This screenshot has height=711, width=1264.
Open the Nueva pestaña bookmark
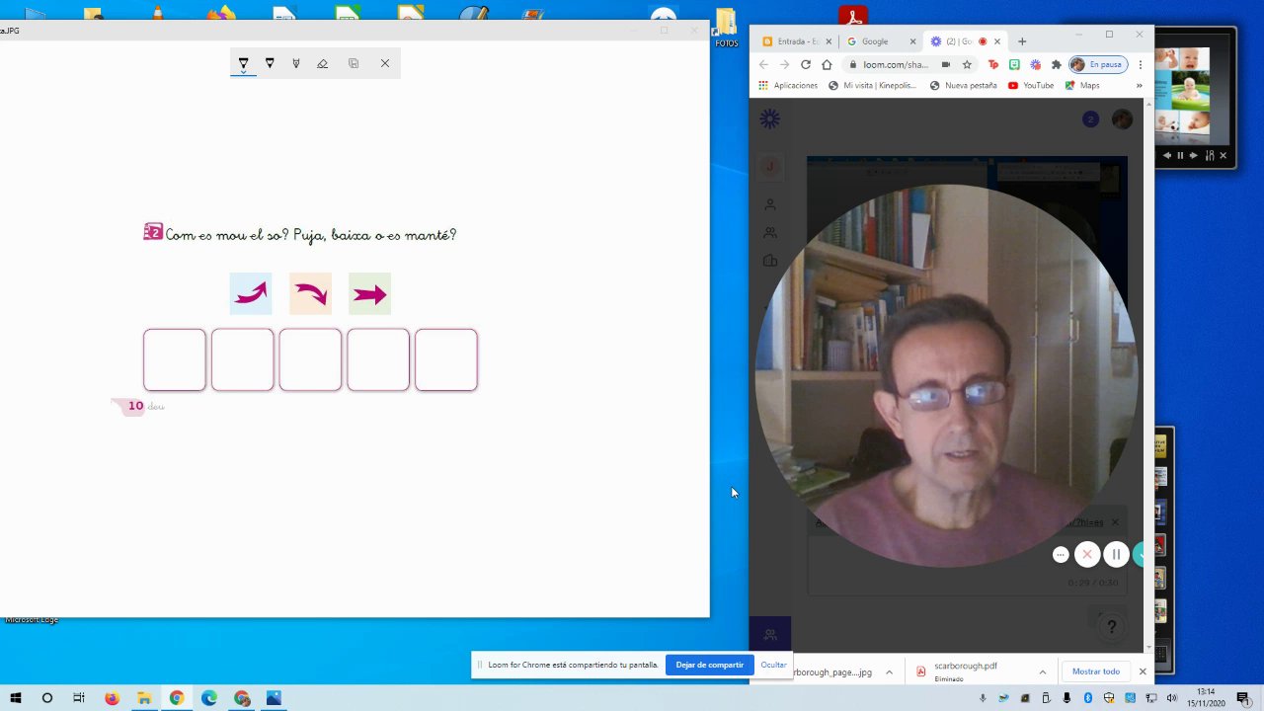click(x=964, y=86)
